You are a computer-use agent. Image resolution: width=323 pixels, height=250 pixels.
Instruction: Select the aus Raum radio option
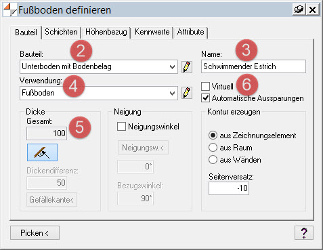click(x=213, y=148)
